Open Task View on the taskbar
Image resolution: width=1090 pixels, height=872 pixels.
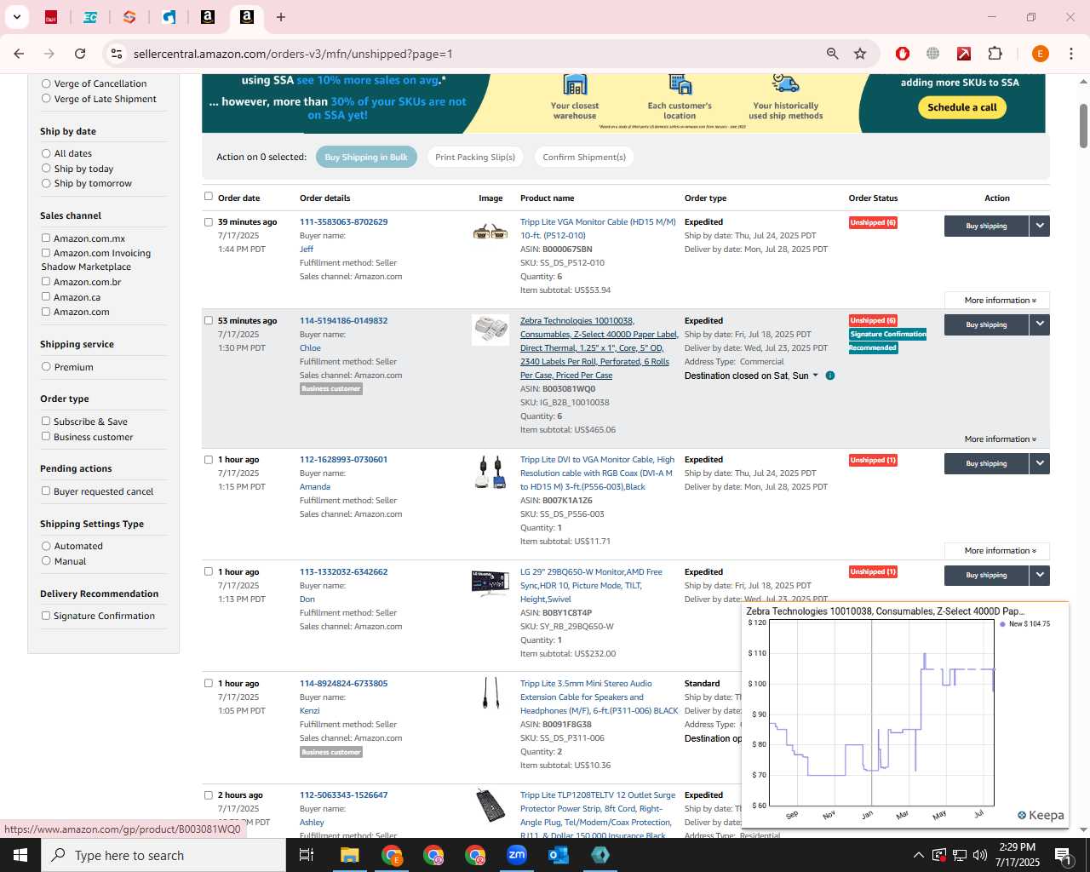coord(307,855)
